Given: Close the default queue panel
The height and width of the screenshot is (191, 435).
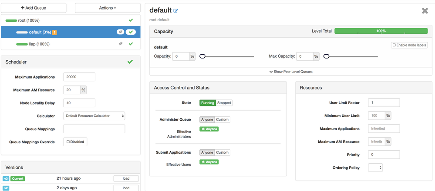Looking at the screenshot, I should (425, 11).
